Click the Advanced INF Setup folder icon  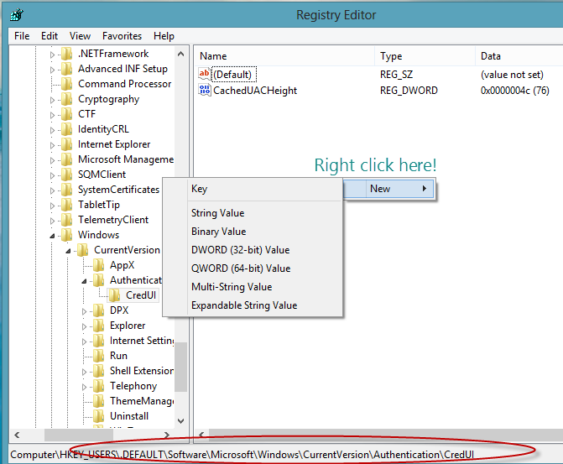67,69
